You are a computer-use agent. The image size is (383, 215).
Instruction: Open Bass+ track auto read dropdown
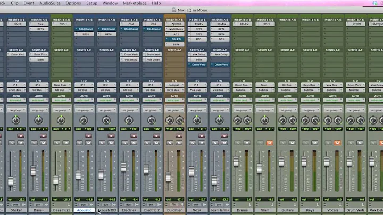pos(39,100)
